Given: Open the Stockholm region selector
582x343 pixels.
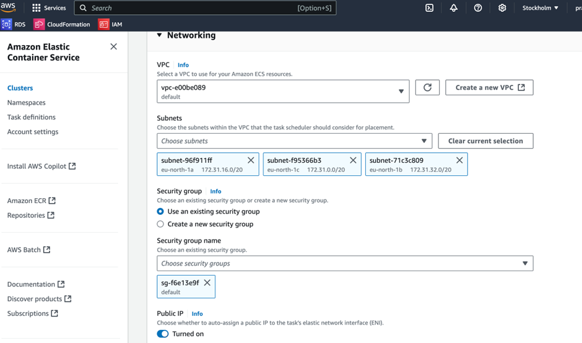Looking at the screenshot, I should tap(541, 8).
